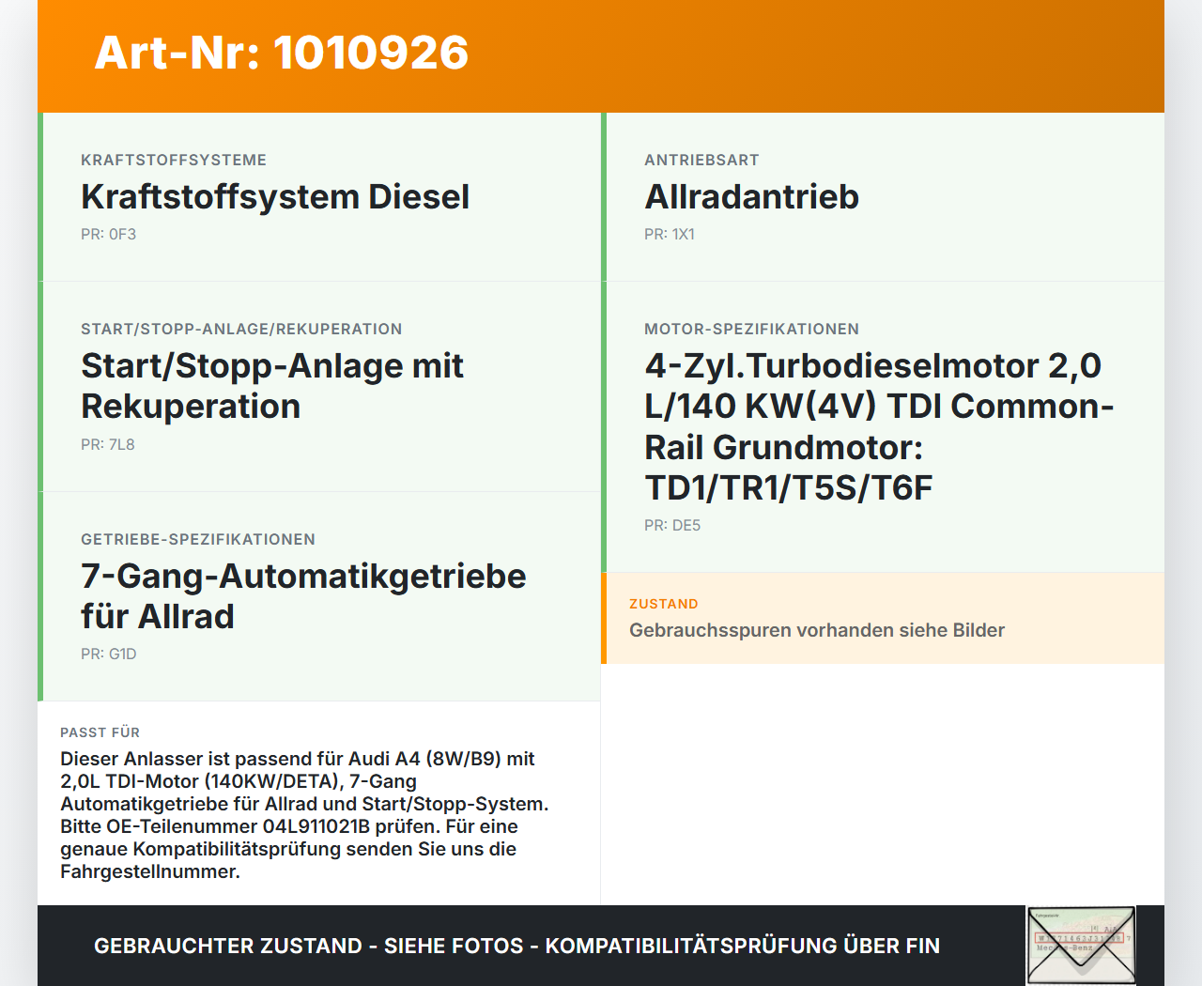This screenshot has height=986, width=1202.
Task: Click the Allradantrieb heading
Action: coord(751,197)
